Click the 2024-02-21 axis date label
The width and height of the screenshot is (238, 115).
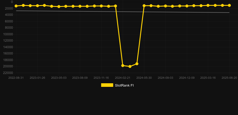click(x=123, y=78)
